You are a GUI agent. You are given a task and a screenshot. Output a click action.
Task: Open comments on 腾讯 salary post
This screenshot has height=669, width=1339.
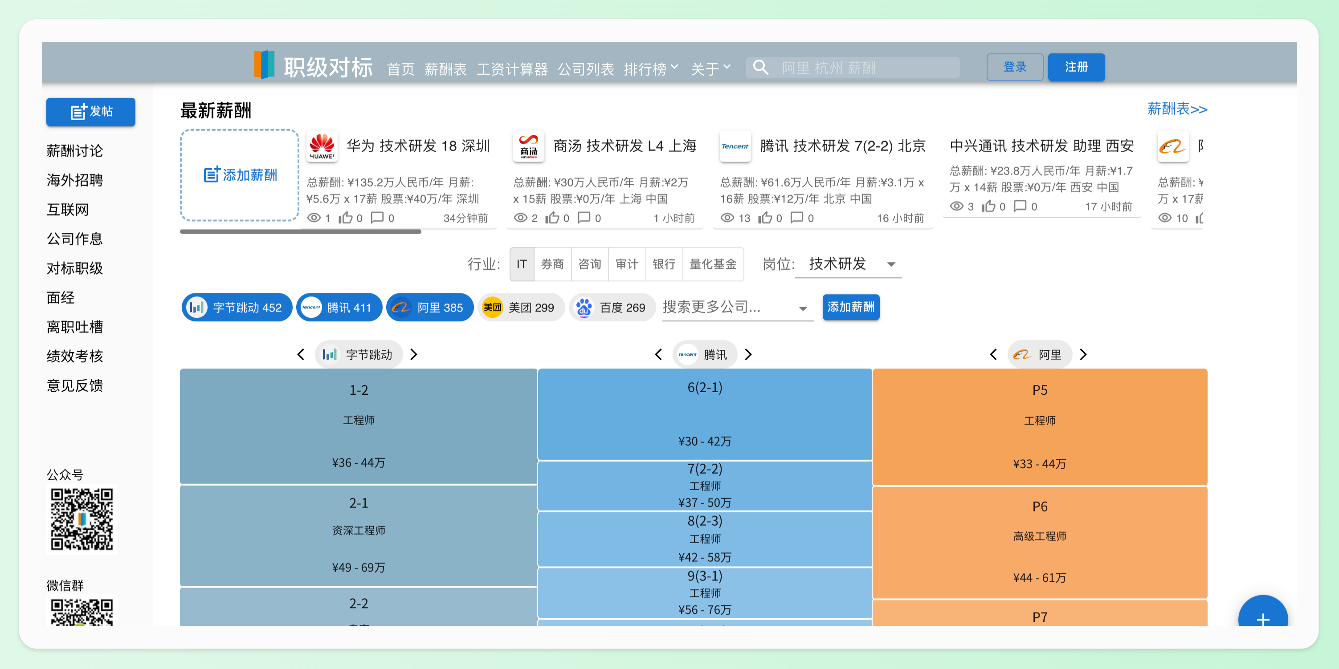coord(796,218)
